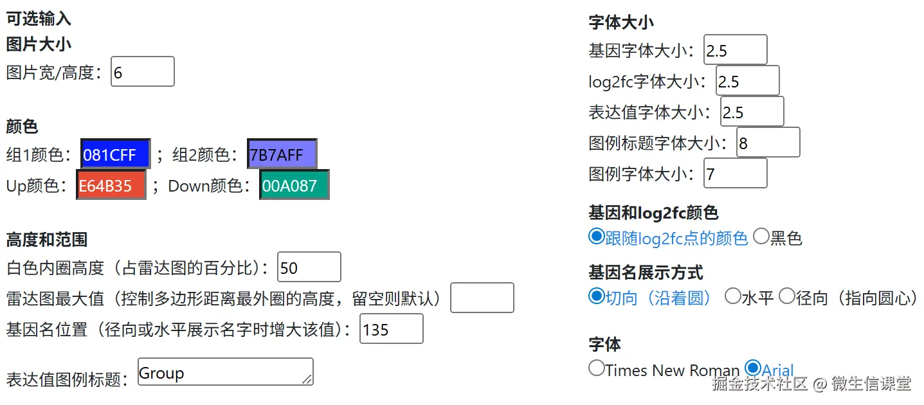
Task: Click the 图例字体大小 field showing 7
Action: tap(734, 173)
